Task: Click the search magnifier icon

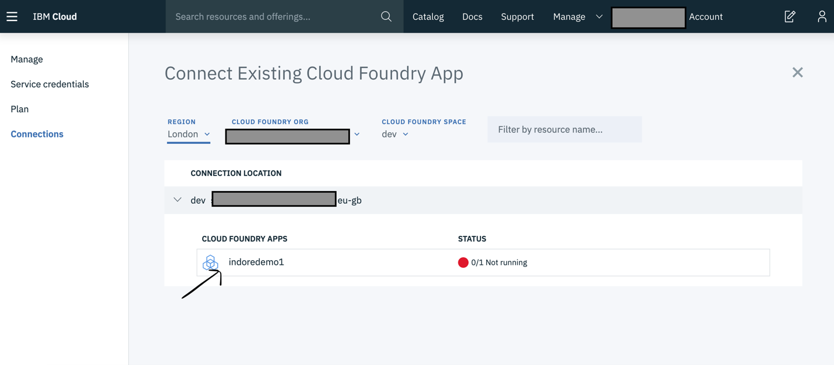Action: (386, 16)
